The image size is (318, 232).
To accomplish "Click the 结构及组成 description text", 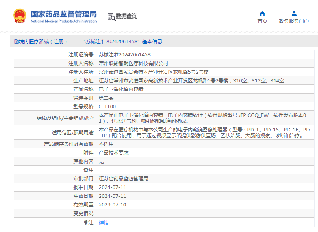I will click(203, 118).
